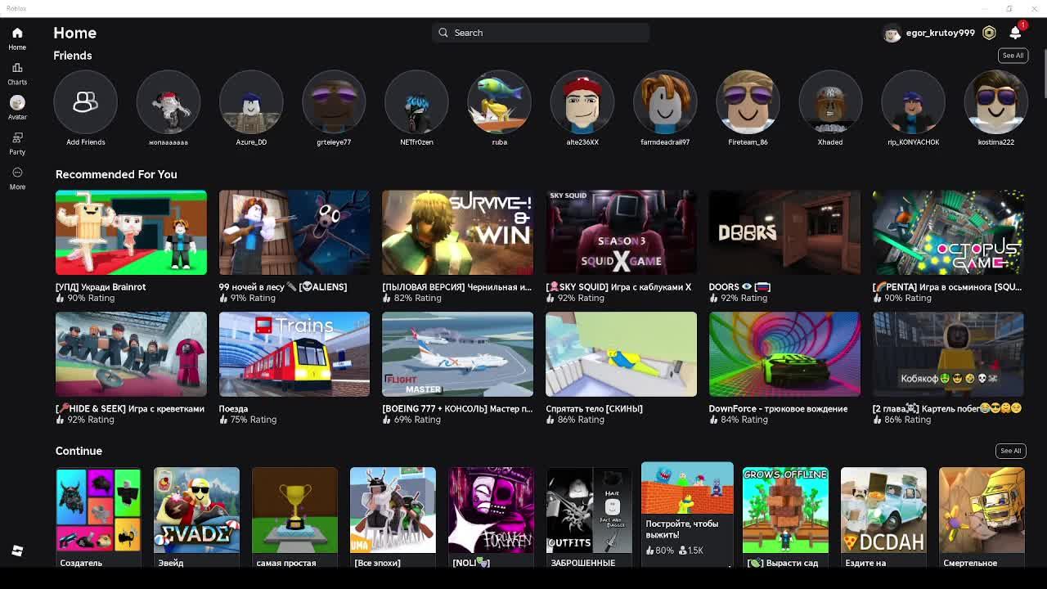The image size is (1047, 589).
Task: Click the Roblox icon at bottom-left
Action: [x=17, y=551]
